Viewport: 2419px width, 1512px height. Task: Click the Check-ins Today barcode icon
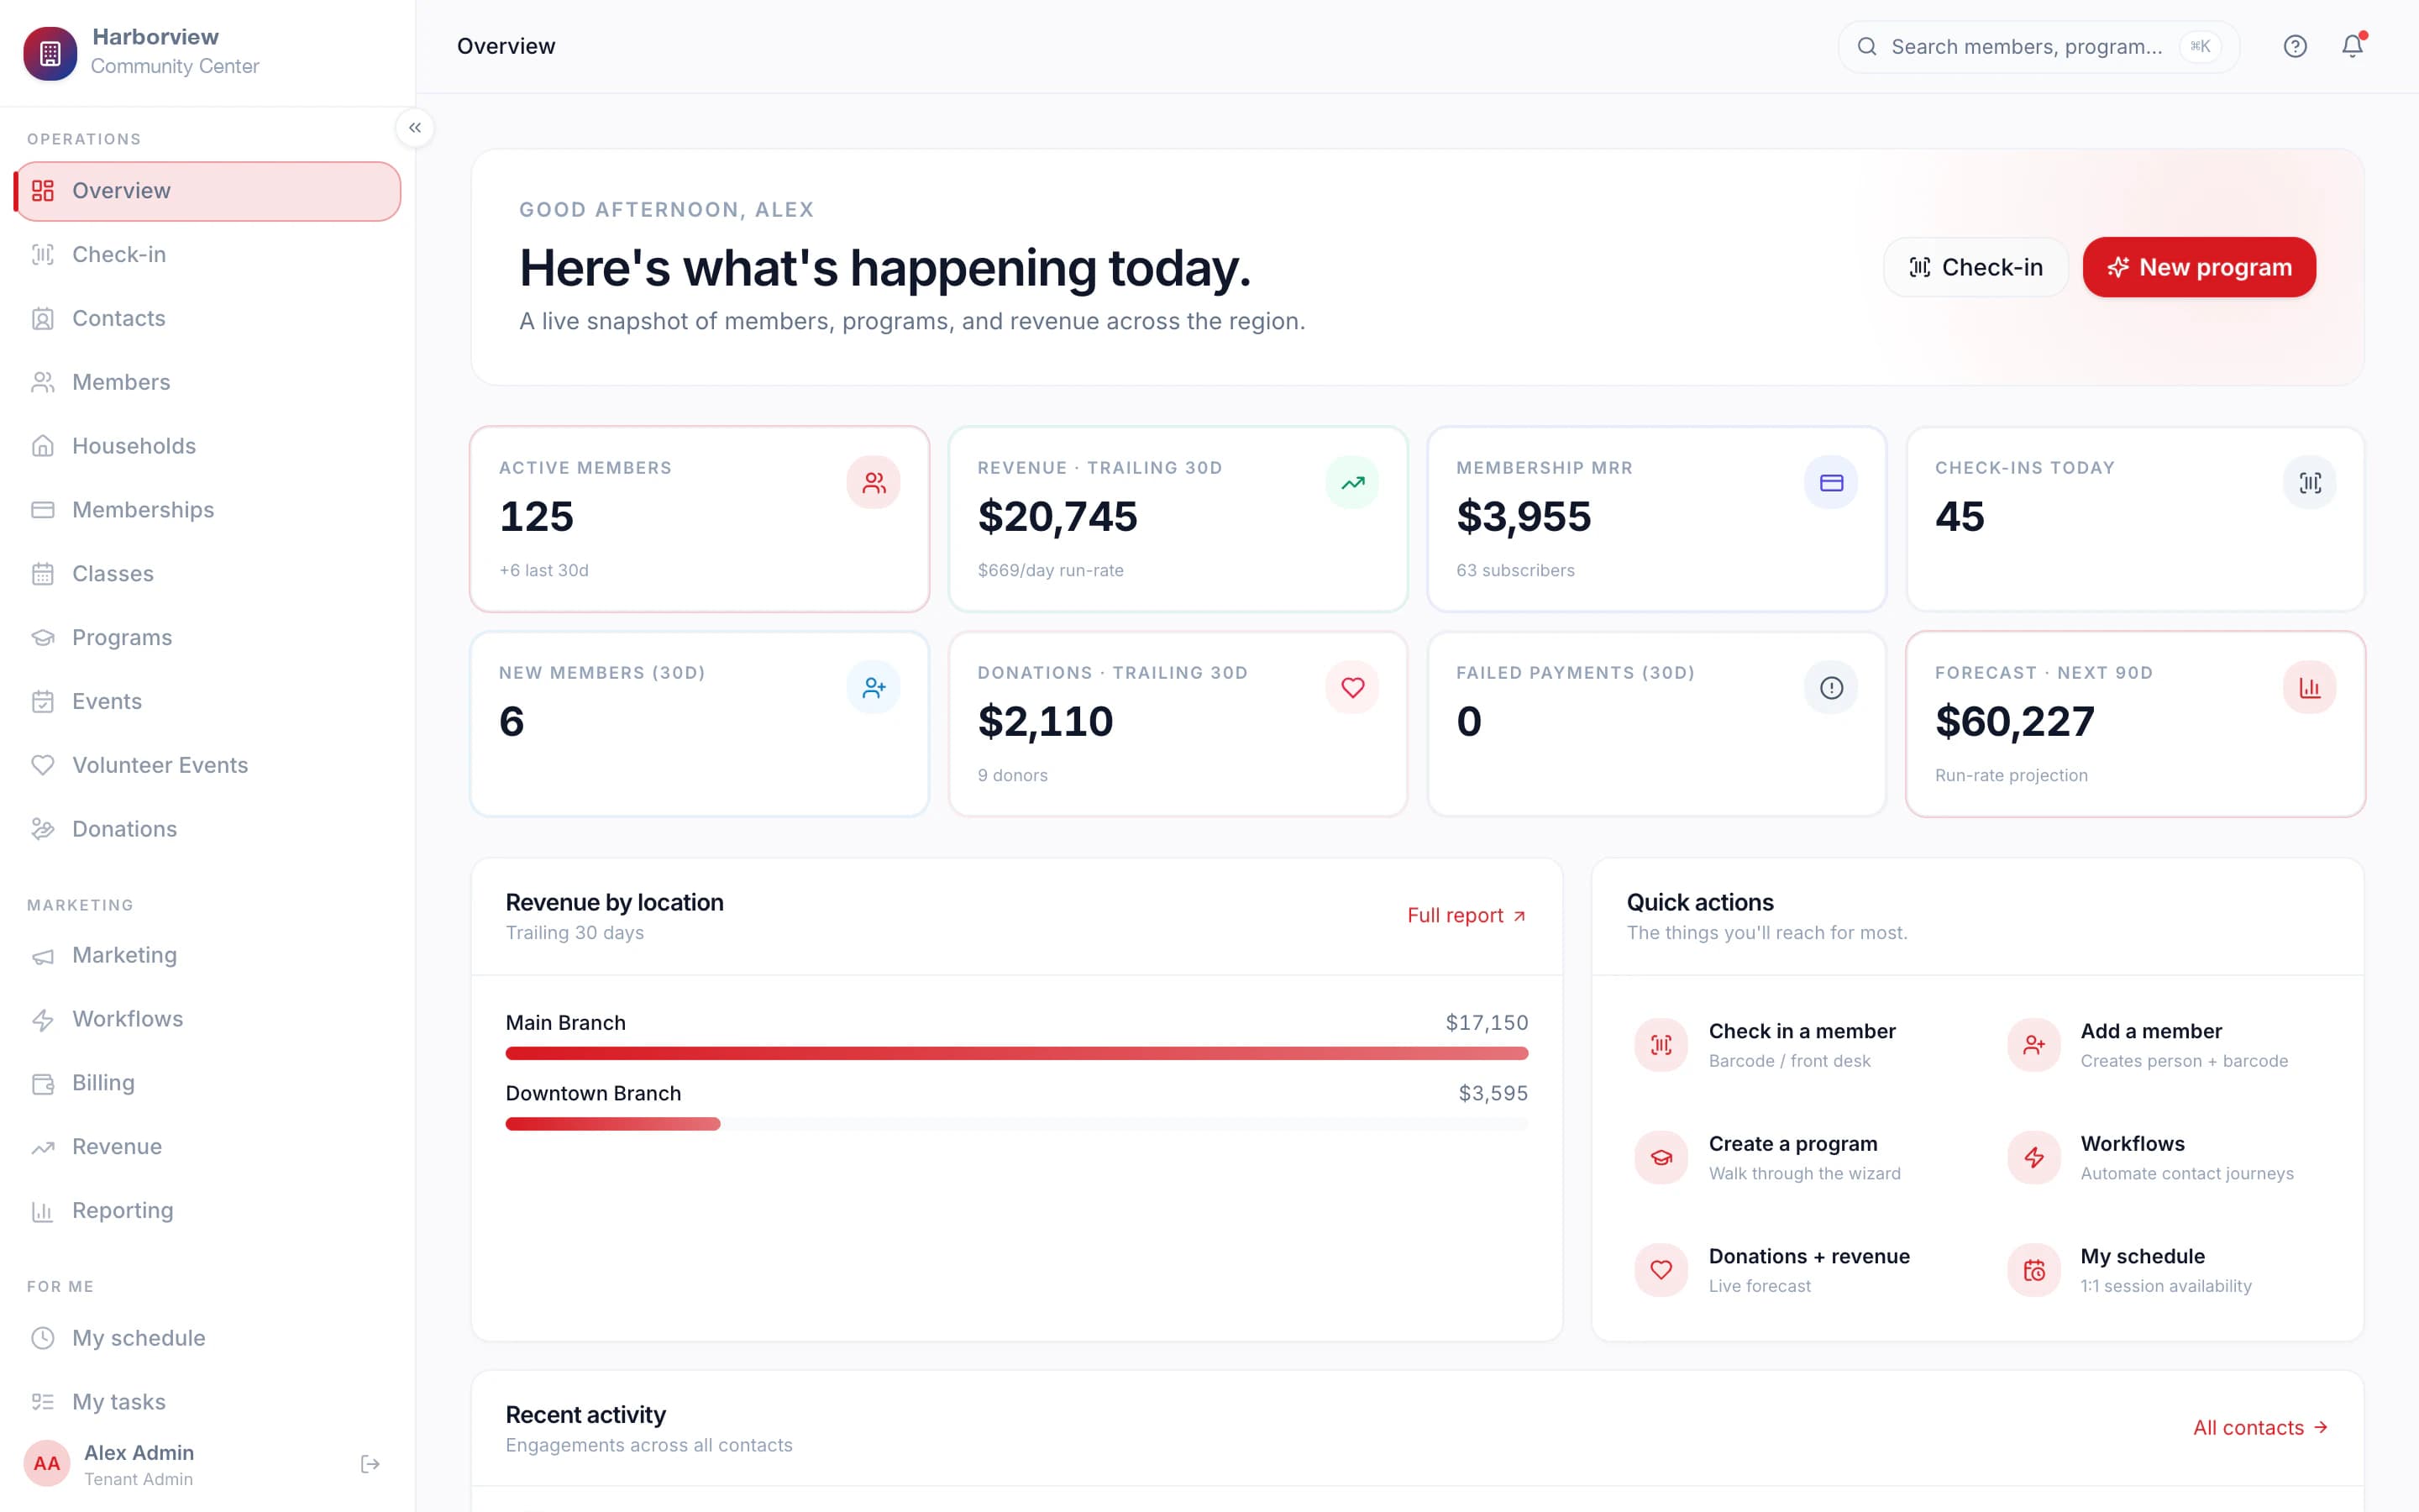point(2310,483)
